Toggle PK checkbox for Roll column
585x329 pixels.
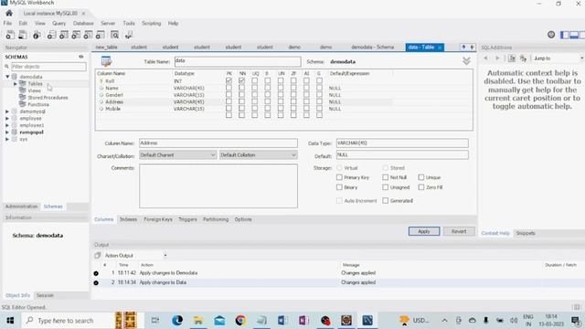click(x=229, y=80)
